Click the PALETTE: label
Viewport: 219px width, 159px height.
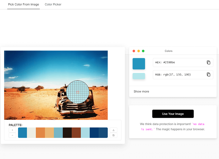[16, 125]
